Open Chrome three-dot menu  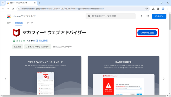pyautogui.click(x=168, y=9)
